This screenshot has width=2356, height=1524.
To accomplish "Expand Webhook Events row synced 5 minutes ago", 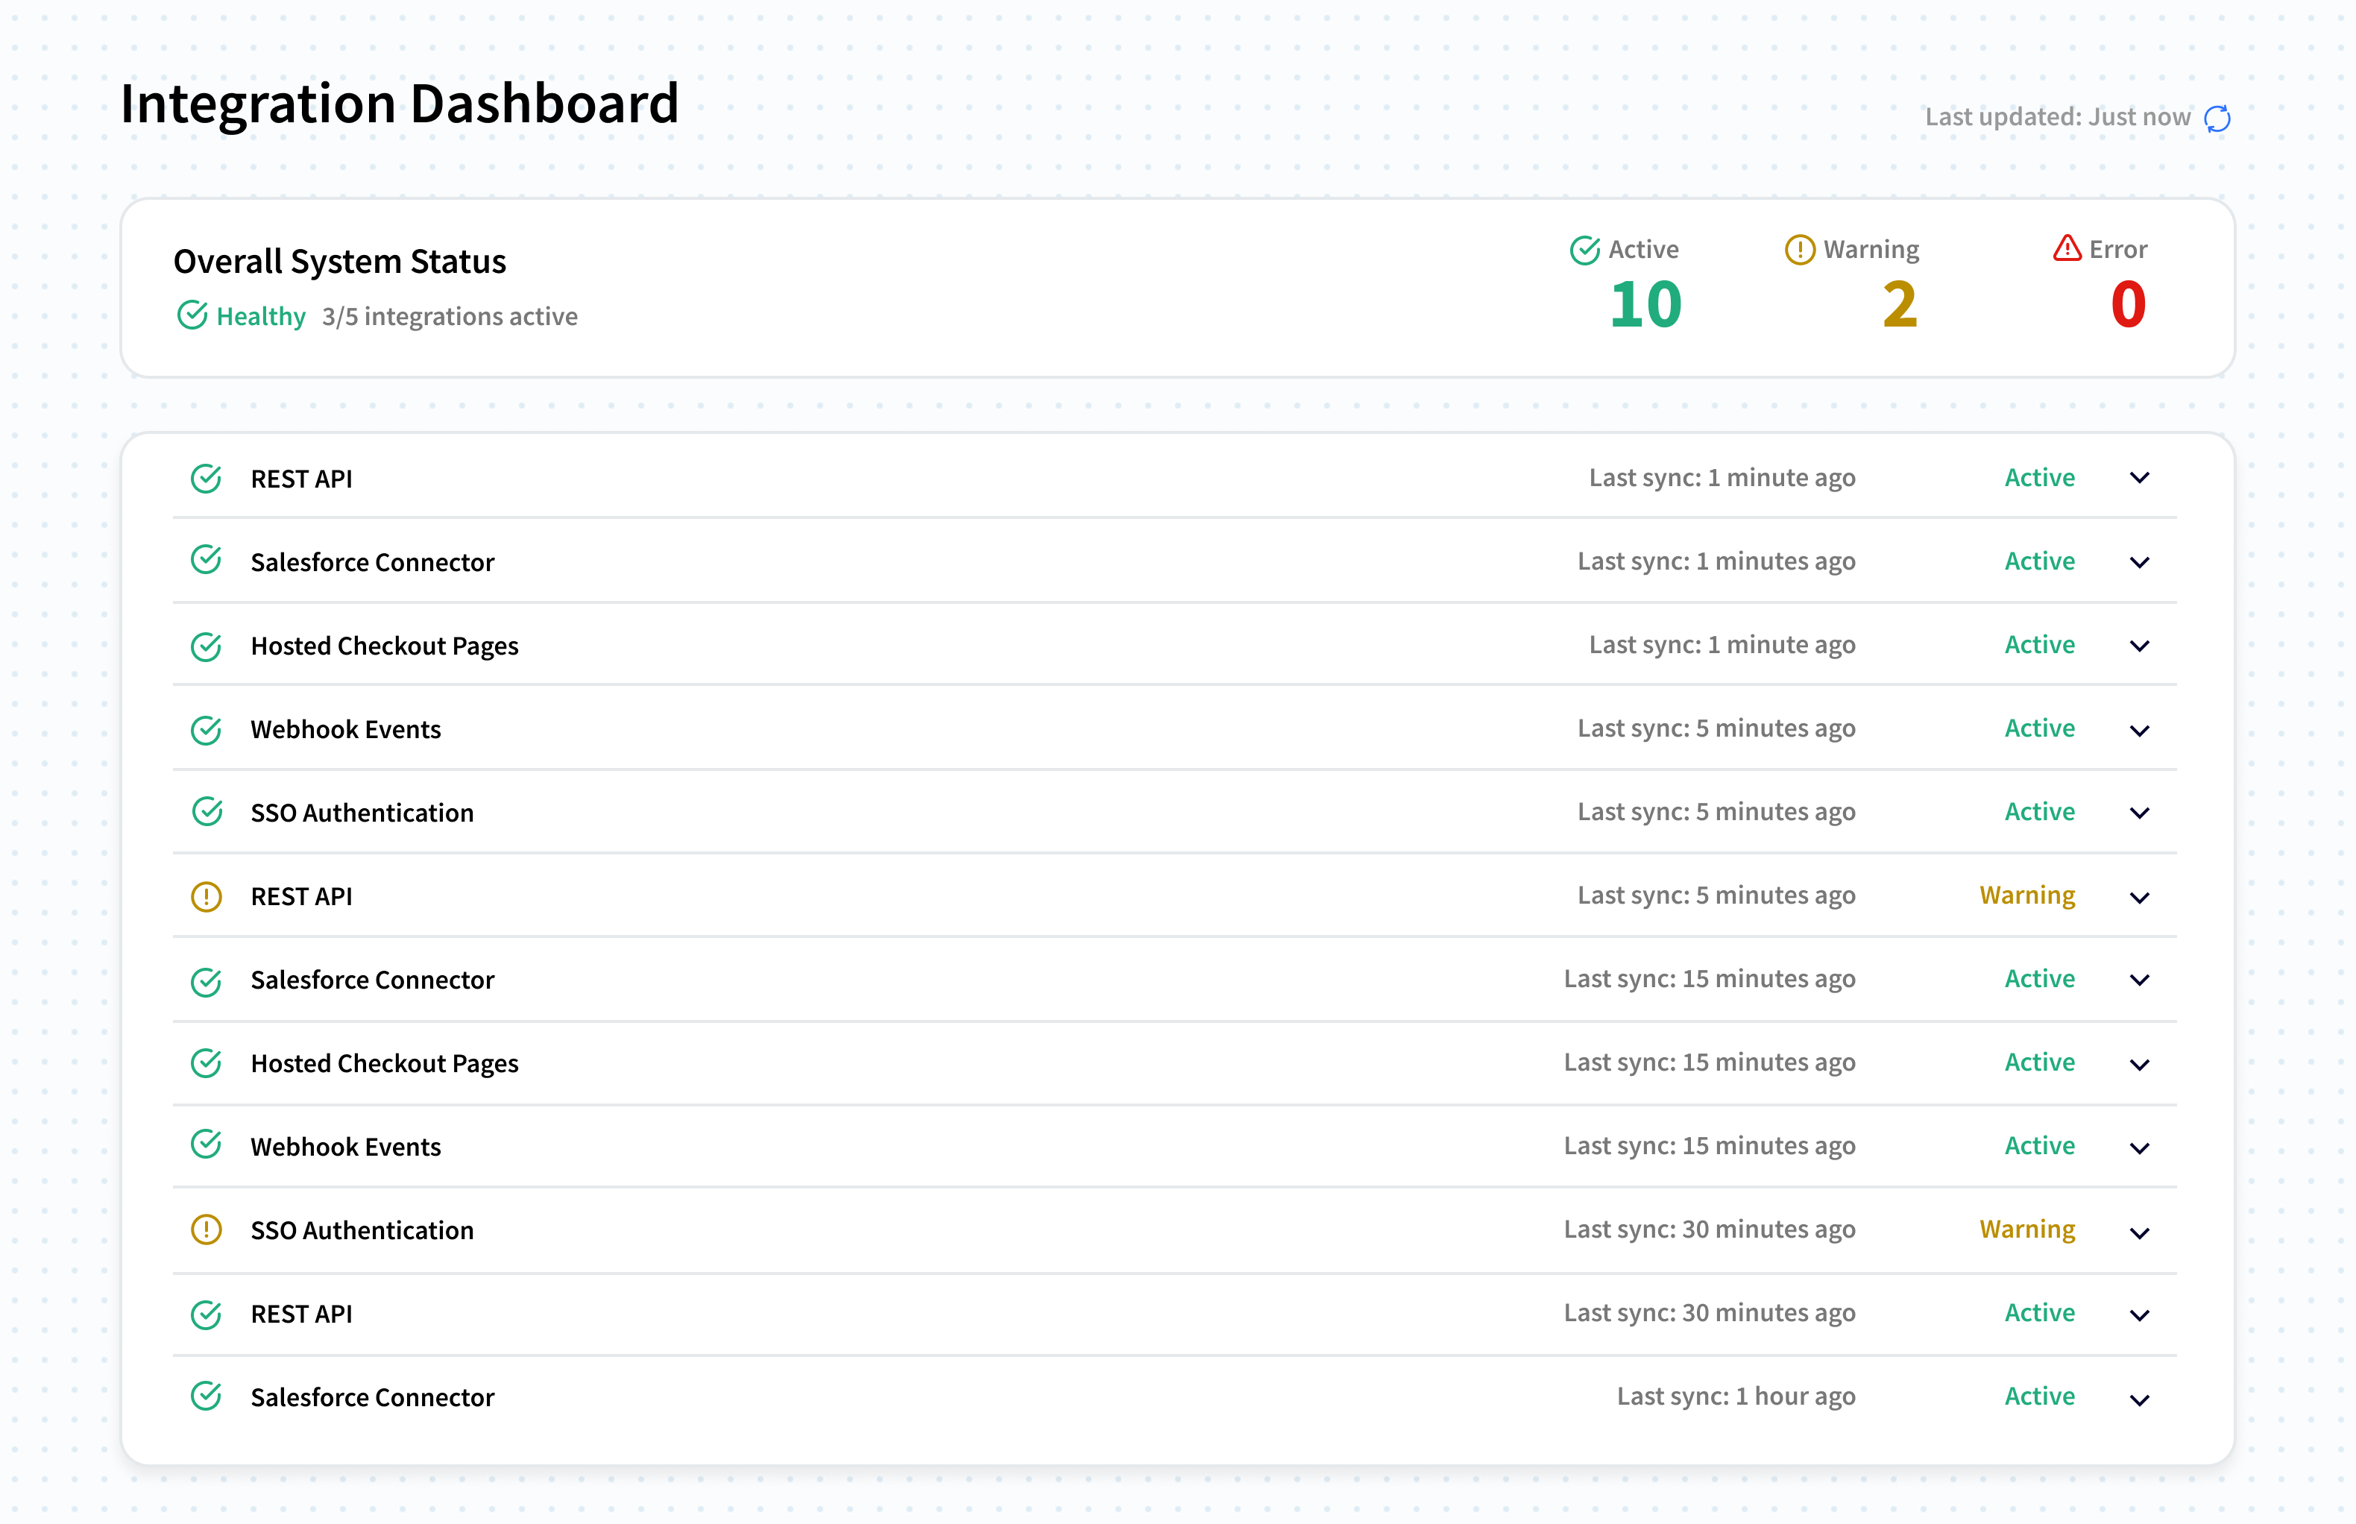I will click(2139, 731).
